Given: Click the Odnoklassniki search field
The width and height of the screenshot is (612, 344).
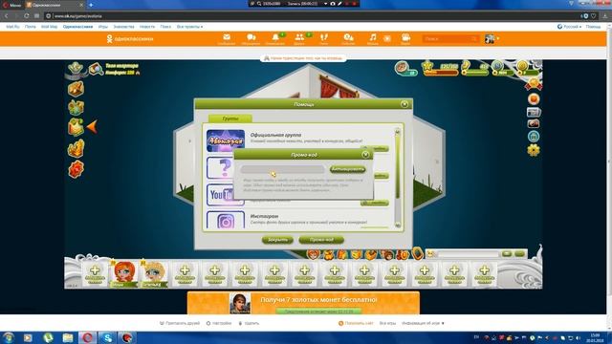Looking at the screenshot, I should tap(450, 39).
